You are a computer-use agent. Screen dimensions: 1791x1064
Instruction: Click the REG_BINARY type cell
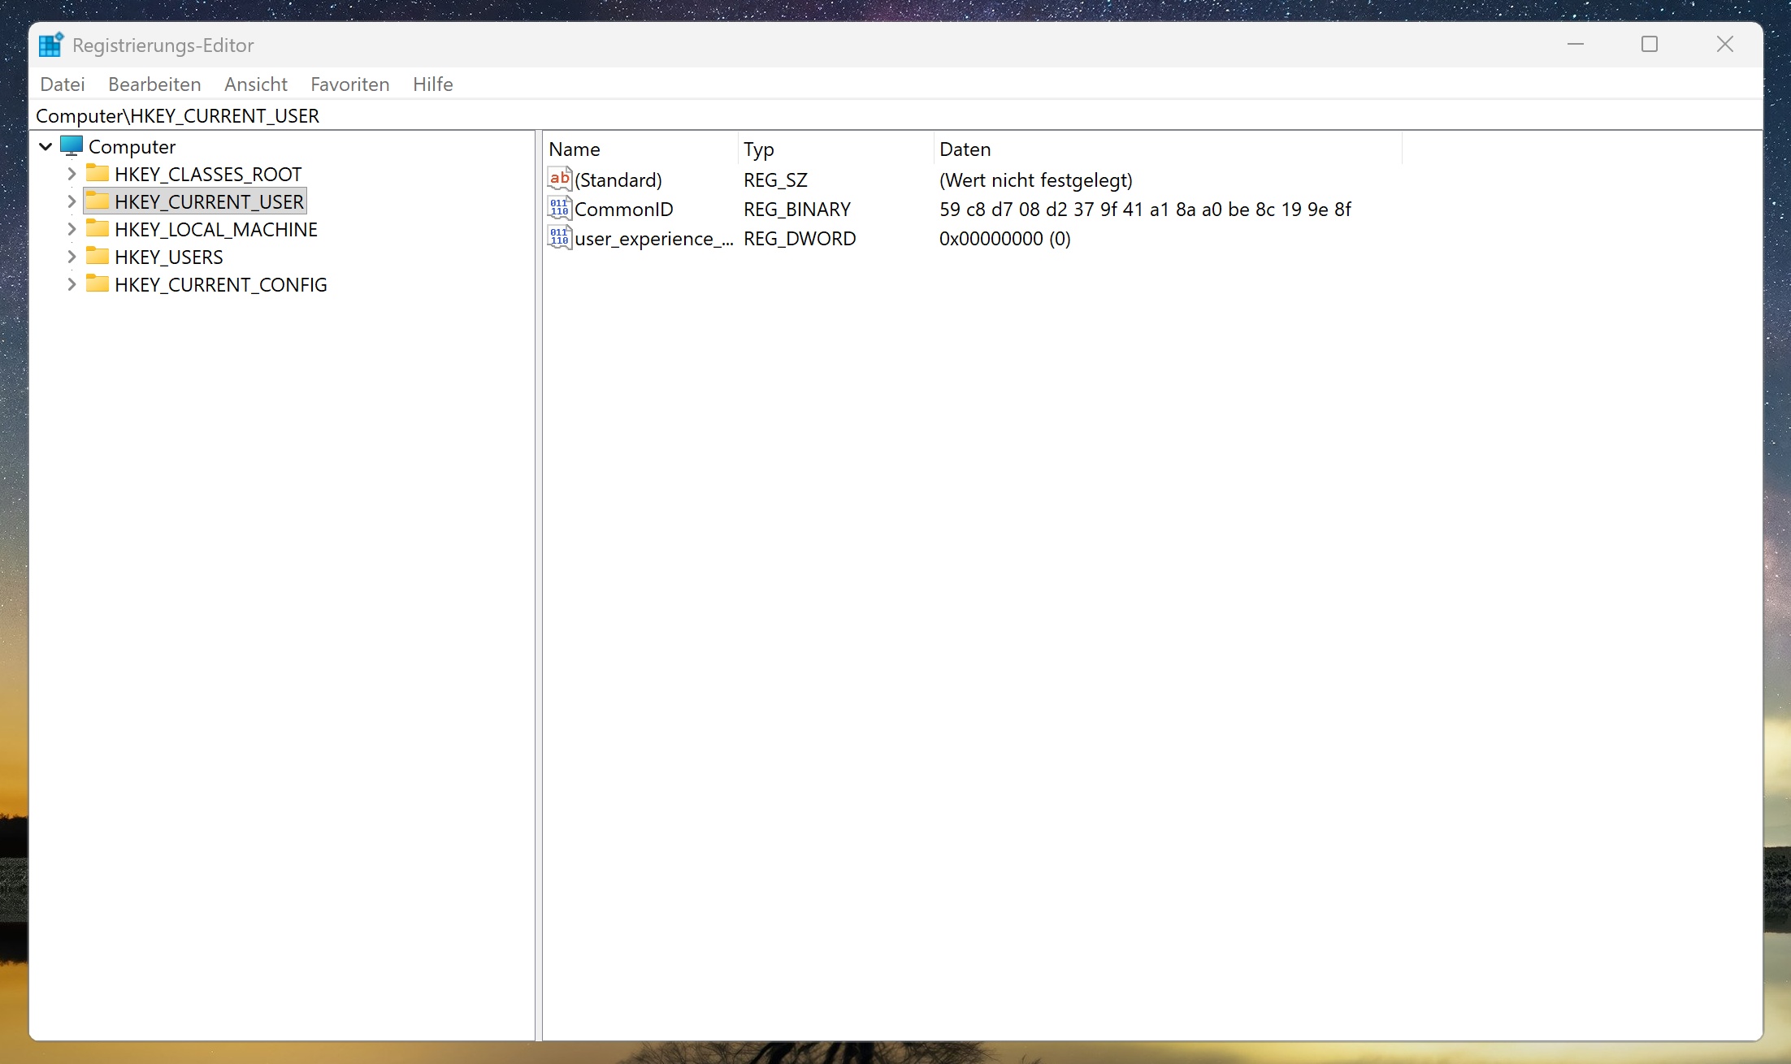coord(797,209)
